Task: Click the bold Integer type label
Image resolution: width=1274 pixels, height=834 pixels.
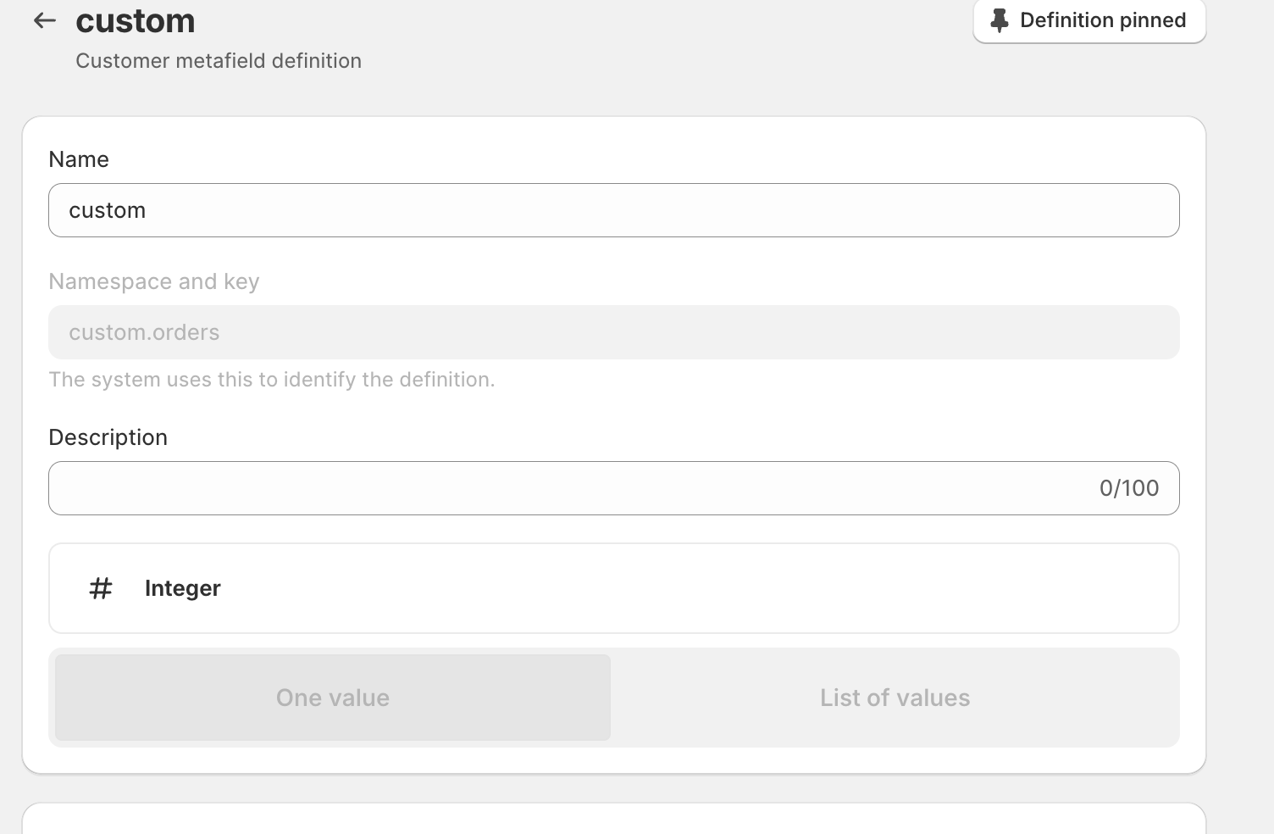Action: tap(182, 588)
